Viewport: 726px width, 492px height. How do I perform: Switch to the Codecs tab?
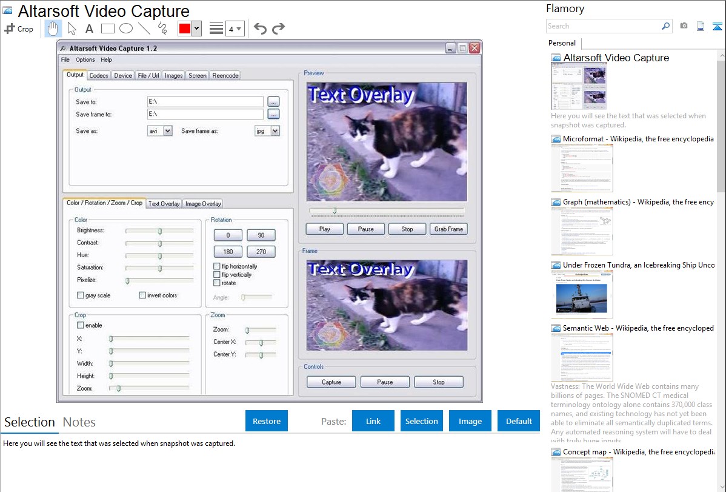click(99, 76)
